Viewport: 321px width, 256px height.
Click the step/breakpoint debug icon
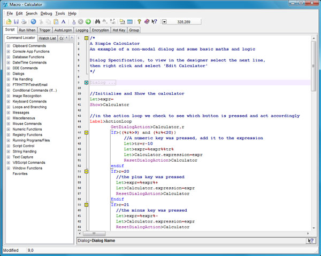coord(74,22)
